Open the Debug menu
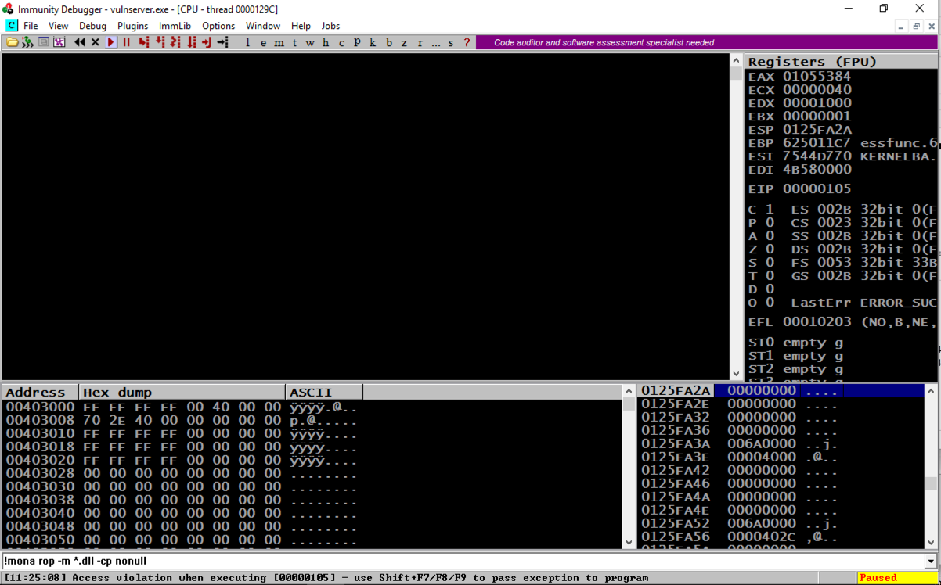The width and height of the screenshot is (941, 585). (93, 26)
